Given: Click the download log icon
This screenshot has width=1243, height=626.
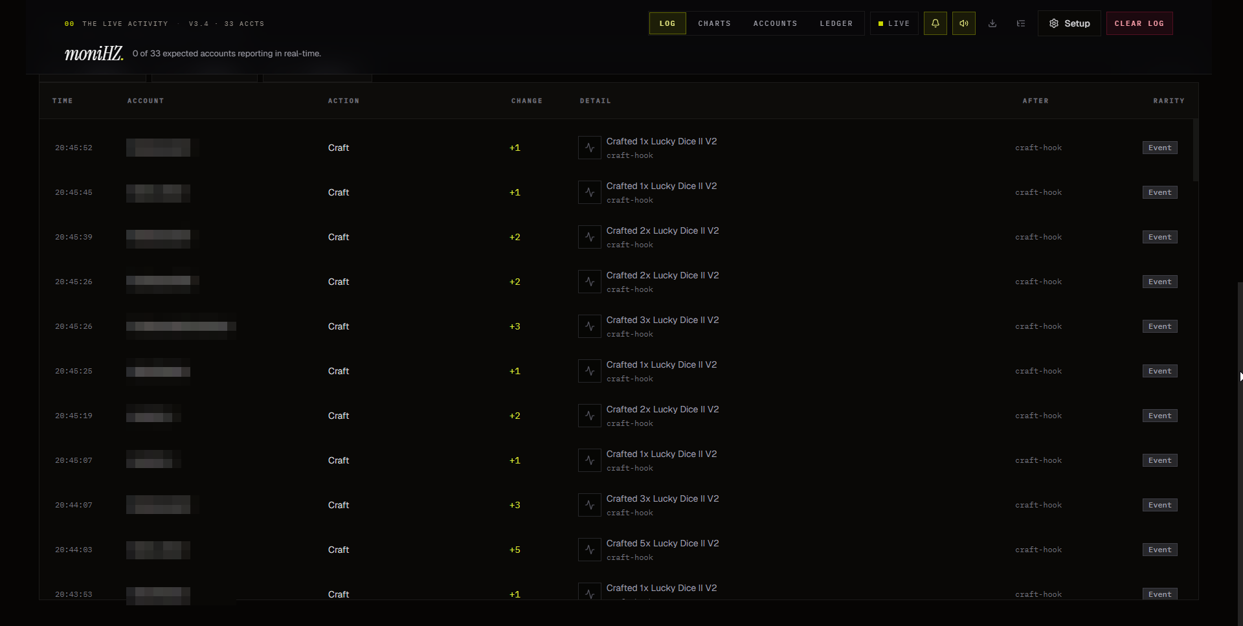Looking at the screenshot, I should click(x=992, y=23).
